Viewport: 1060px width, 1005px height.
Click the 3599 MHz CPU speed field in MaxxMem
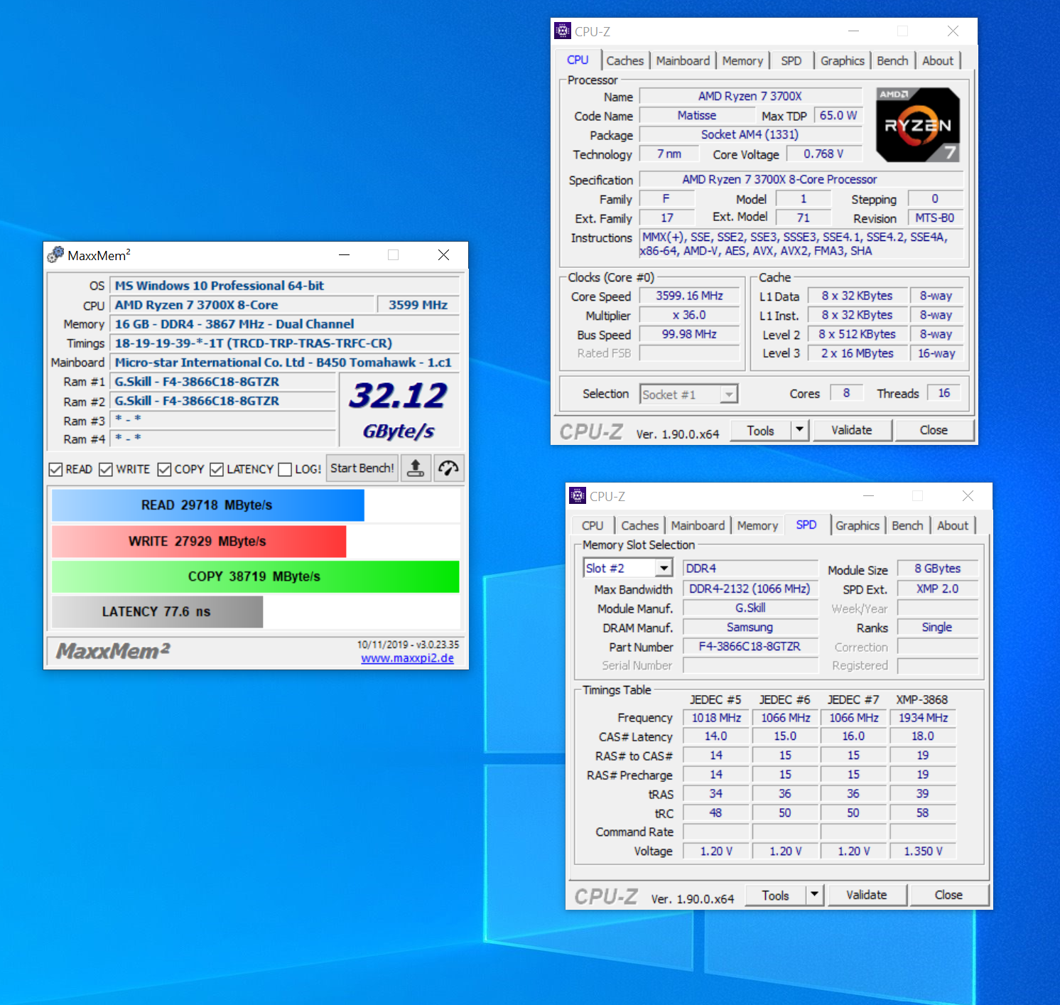(x=418, y=305)
